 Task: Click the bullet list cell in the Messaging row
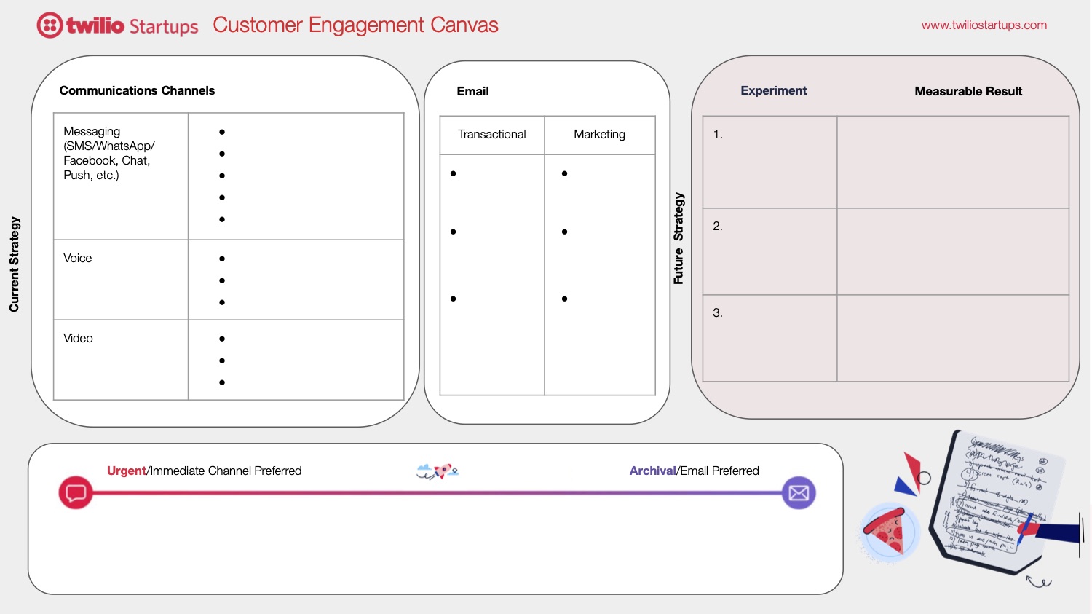point(296,176)
